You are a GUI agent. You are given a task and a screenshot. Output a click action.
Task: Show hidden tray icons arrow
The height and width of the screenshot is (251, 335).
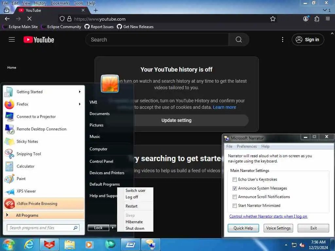(286, 245)
